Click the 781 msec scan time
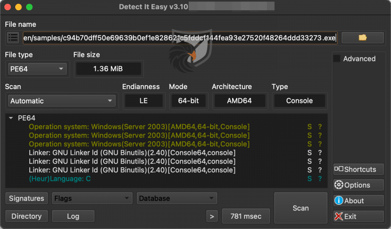391x229 pixels. (x=246, y=216)
